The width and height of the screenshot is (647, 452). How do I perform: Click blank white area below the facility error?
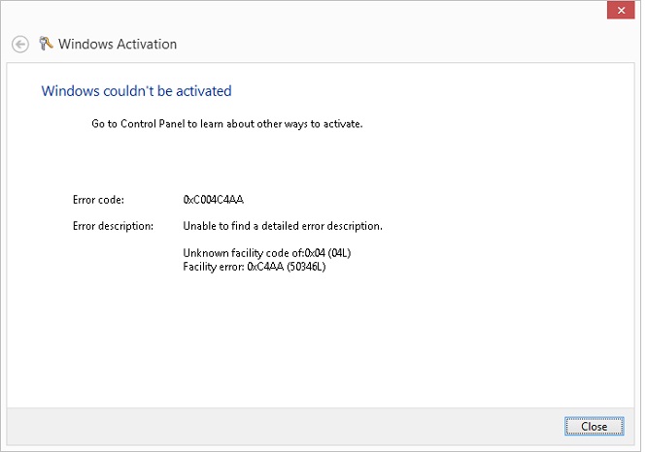click(321, 339)
